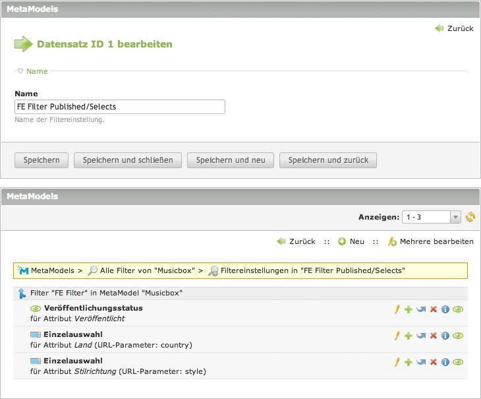
Task: Delete the Veröffentlichungsstatus filter with red X
Action: pos(433,309)
